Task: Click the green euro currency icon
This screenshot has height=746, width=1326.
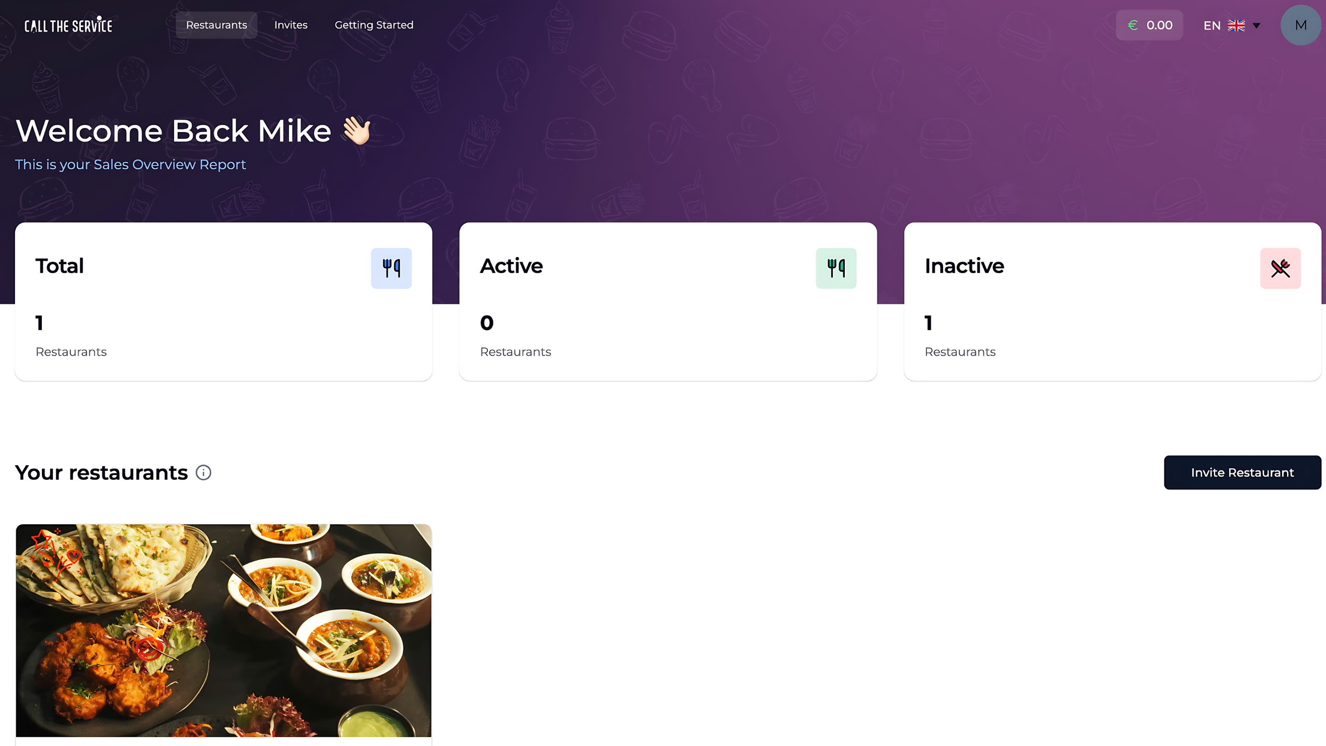Action: coord(1133,25)
